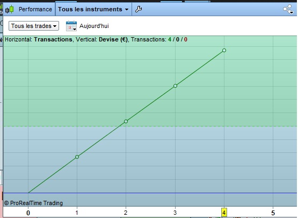Select the Performance tab label
Viewport: 298px width, 218px height.
coord(35,9)
